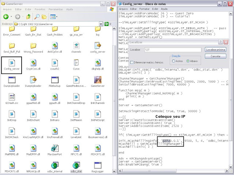Image resolution: width=234 pixels, height=175 pixels.
Task: Select the GCHash.crc file
Action: [12, 99]
